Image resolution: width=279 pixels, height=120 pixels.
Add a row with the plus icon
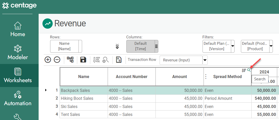click(x=48, y=60)
